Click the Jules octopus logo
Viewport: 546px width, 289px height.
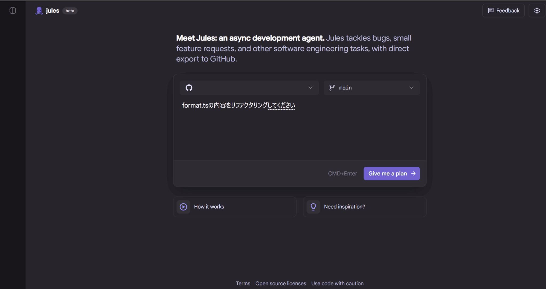(39, 11)
